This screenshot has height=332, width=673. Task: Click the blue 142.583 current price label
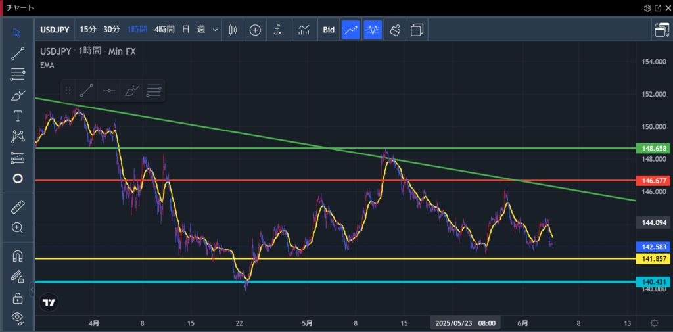pos(653,247)
